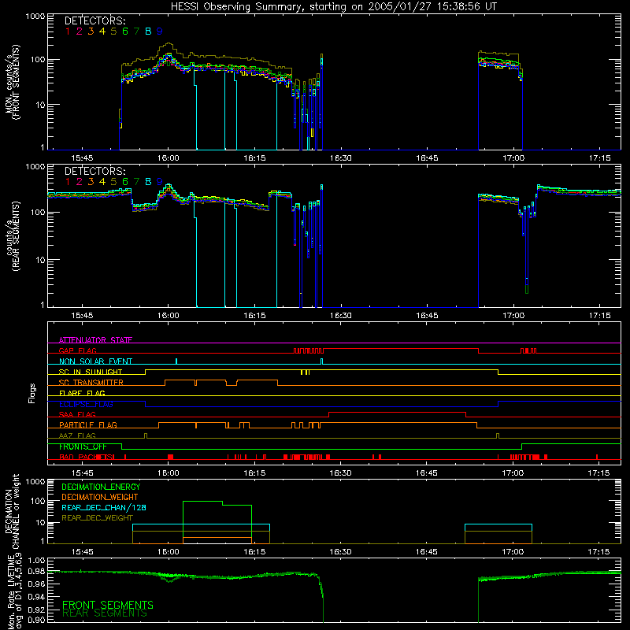Select yellow detector 4 in rear segments legend
This screenshot has height=630, width=630.
tap(102, 182)
